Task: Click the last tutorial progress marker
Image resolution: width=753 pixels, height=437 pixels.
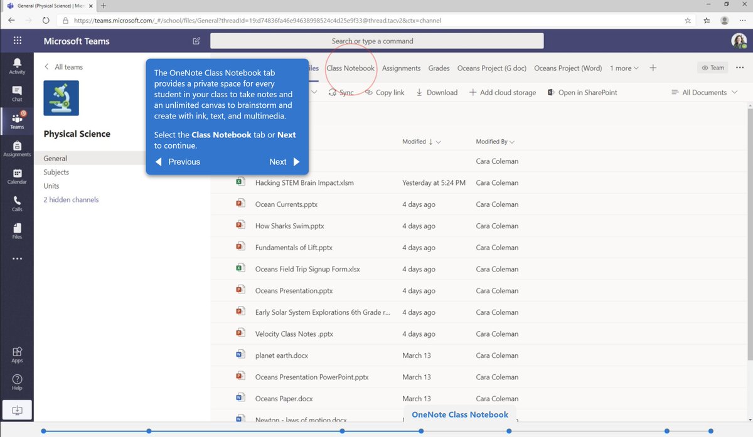Action: (x=710, y=431)
